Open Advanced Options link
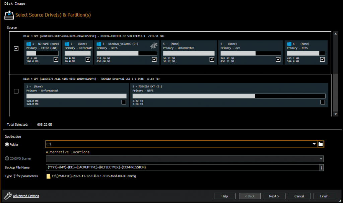343x203 pixels. [x=26, y=196]
